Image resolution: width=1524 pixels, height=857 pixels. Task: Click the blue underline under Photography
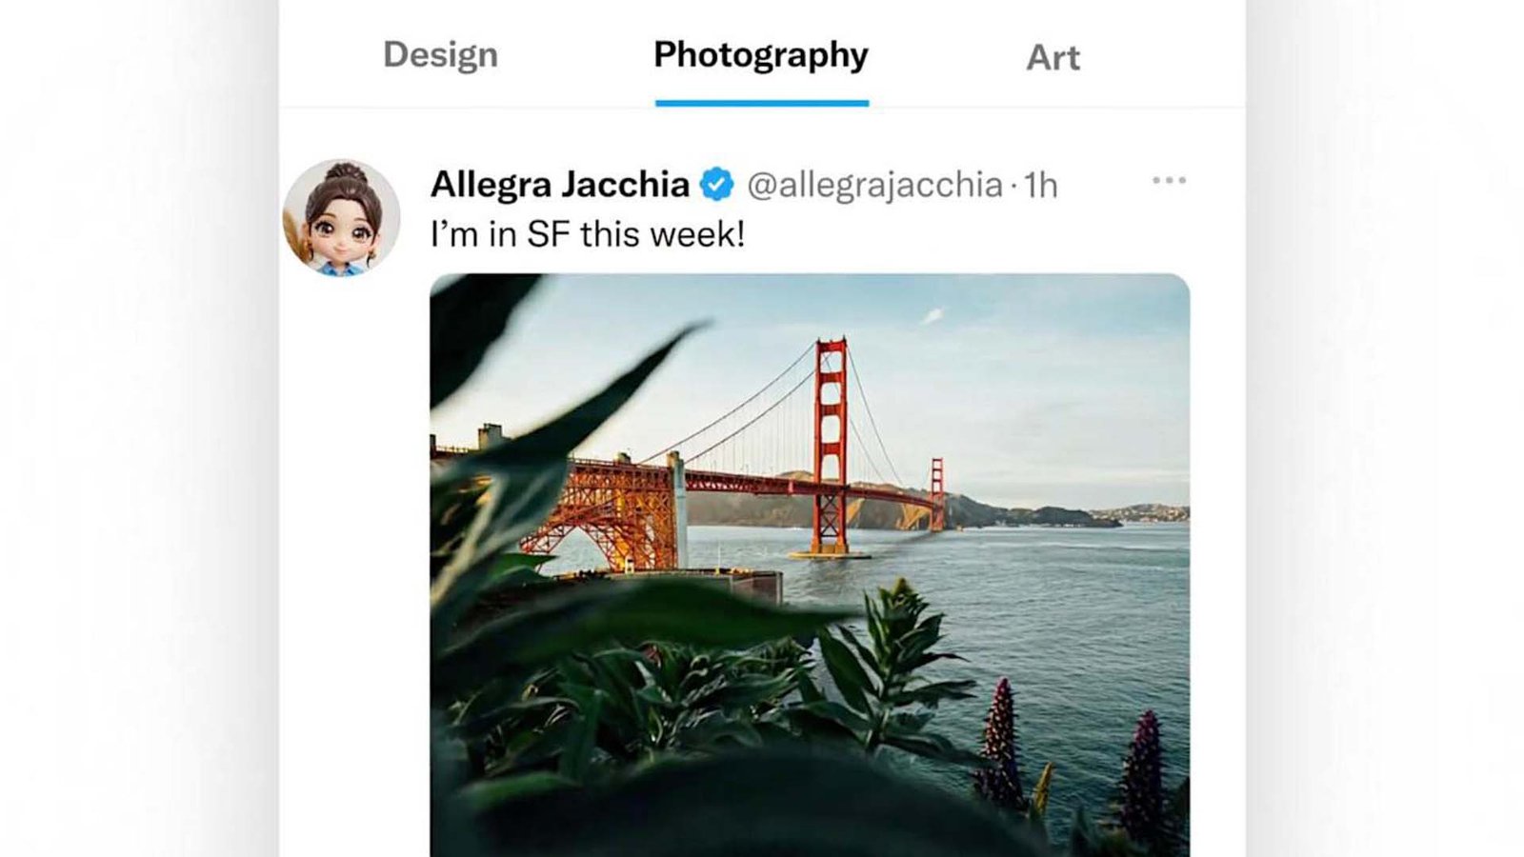pyautogui.click(x=761, y=103)
